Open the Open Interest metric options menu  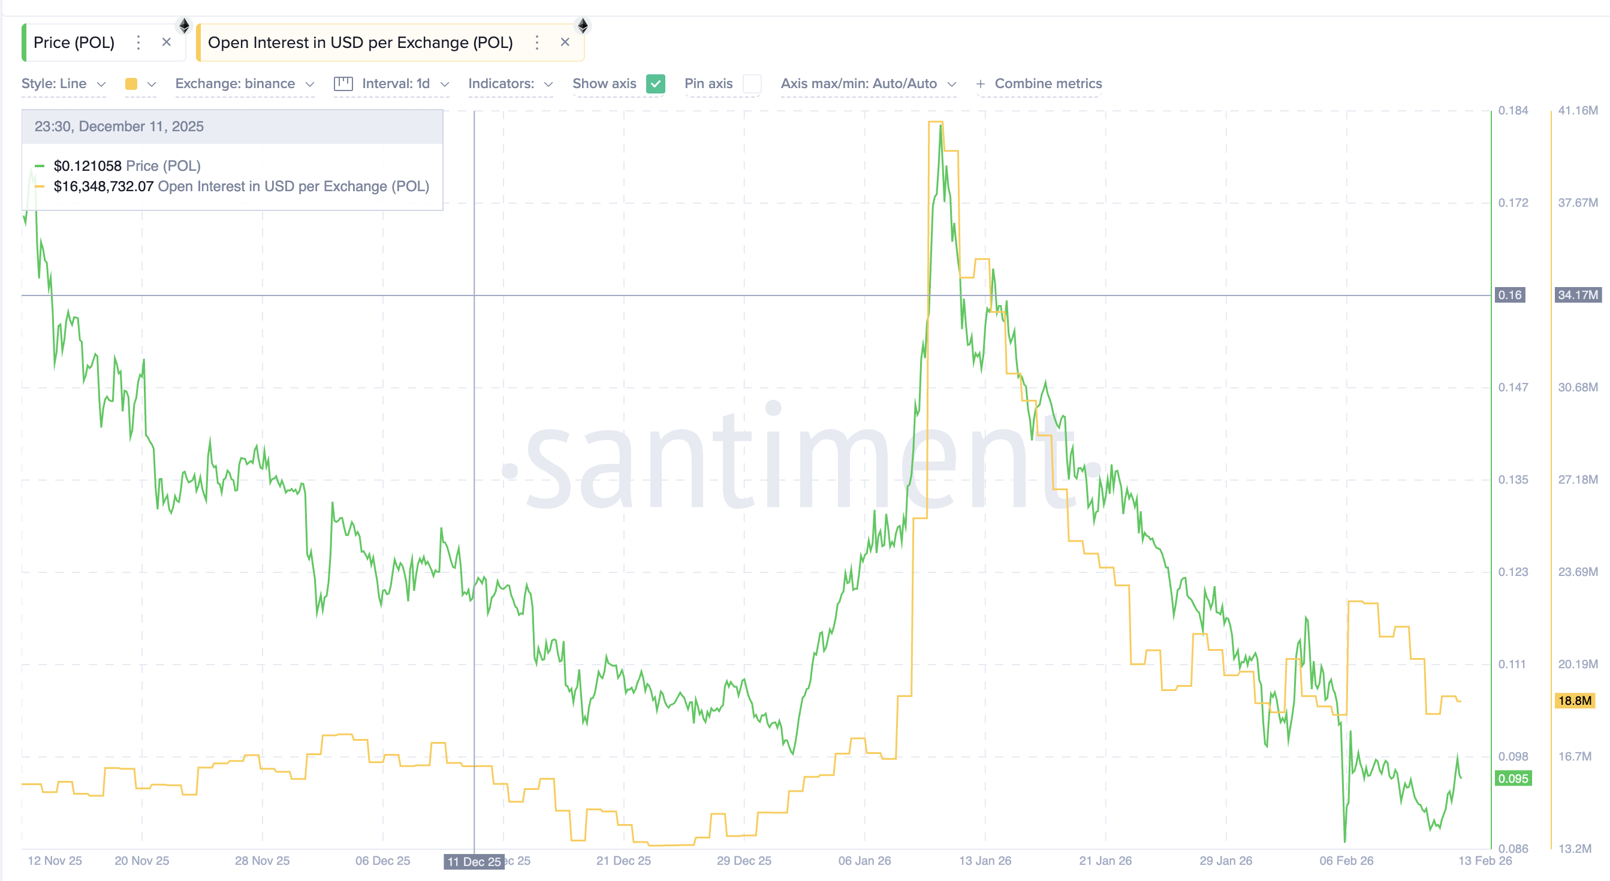click(x=536, y=43)
